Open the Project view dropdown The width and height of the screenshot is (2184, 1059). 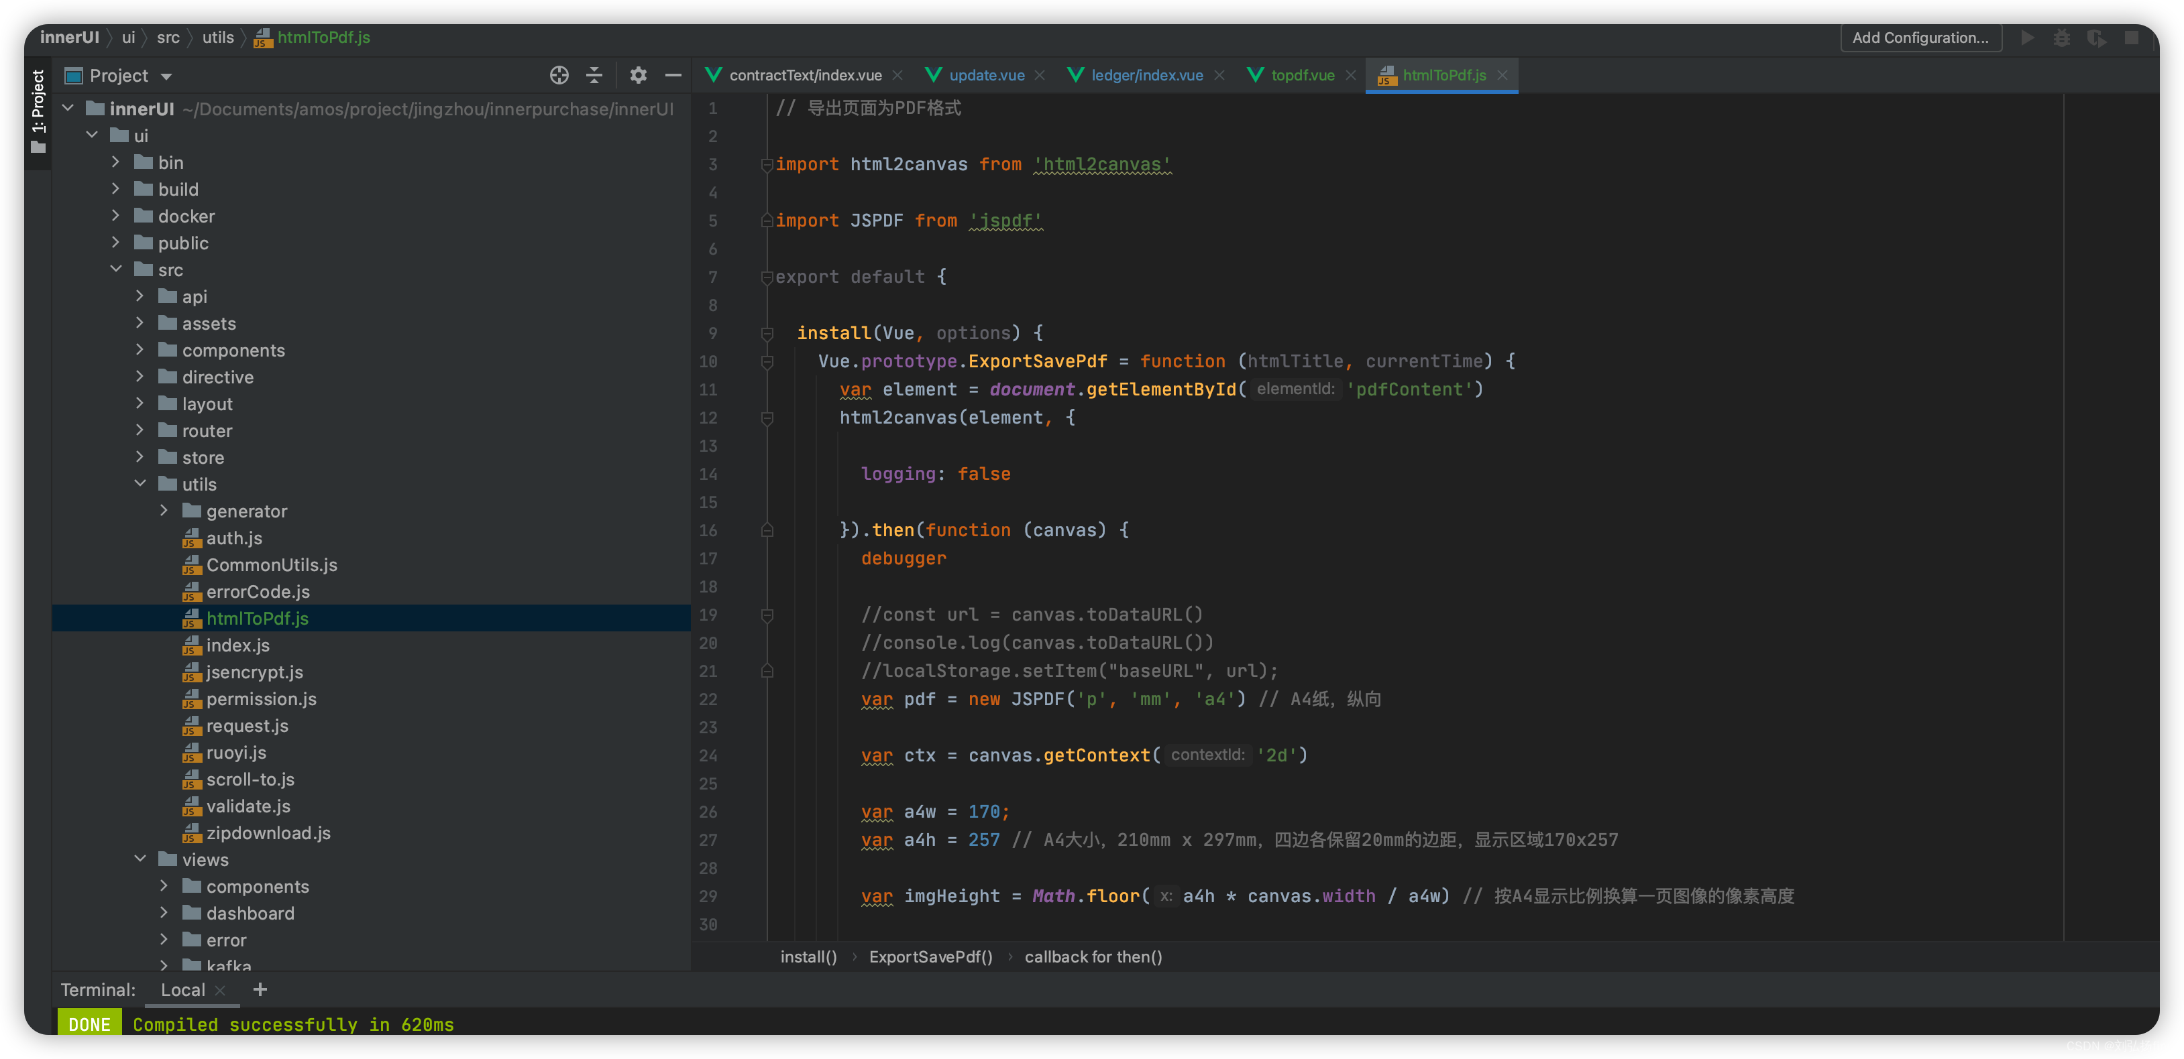tap(166, 76)
